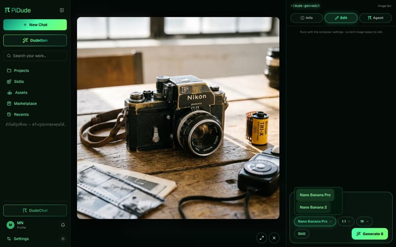This screenshot has height=247, width=396.
Task: Click the Marketplace bag icon
Action: pos(9,103)
